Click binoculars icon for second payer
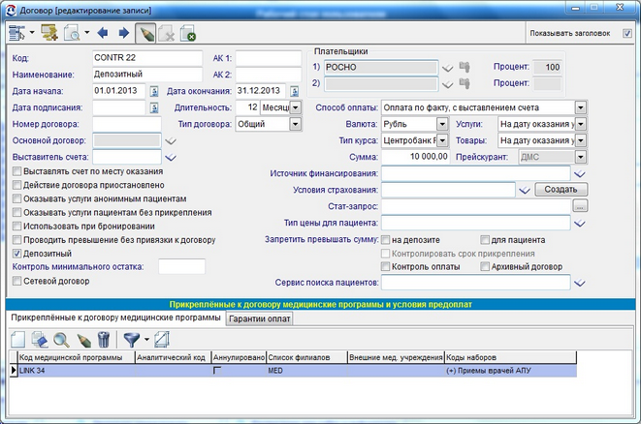Viewport: 641px width, 424px height. tap(465, 83)
